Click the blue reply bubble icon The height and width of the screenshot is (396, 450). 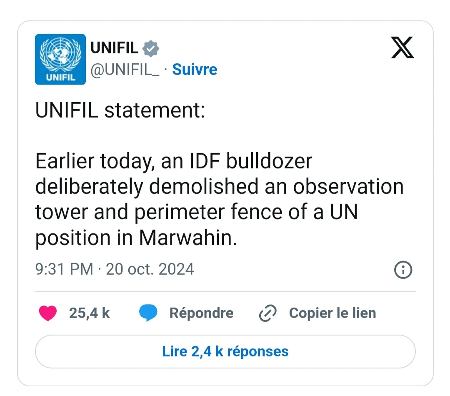pos(148,313)
